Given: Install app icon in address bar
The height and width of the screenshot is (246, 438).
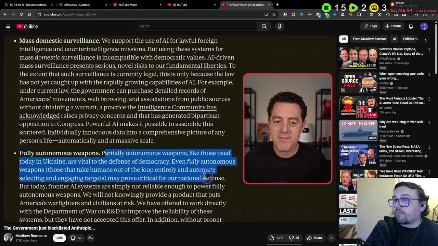Looking at the screenshot, I should pyautogui.click(x=266, y=14).
